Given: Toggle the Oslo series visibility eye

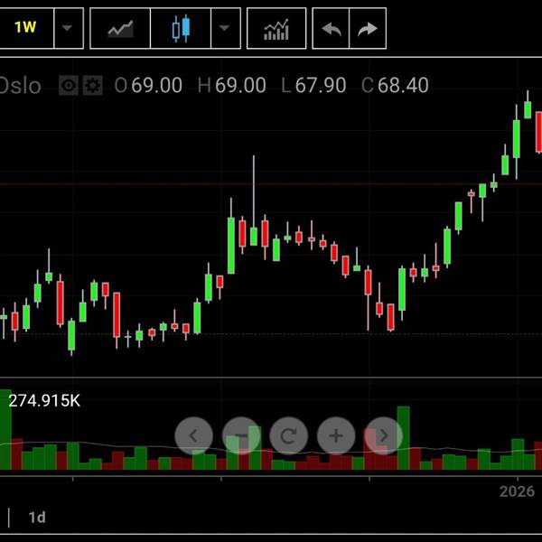Looking at the screenshot, I should point(69,85).
